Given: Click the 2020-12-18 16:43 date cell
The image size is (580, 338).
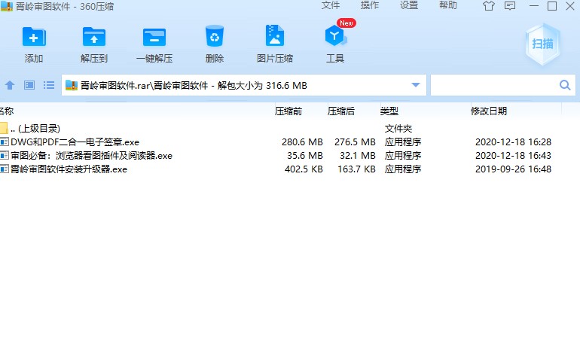Looking at the screenshot, I should (x=513, y=156).
